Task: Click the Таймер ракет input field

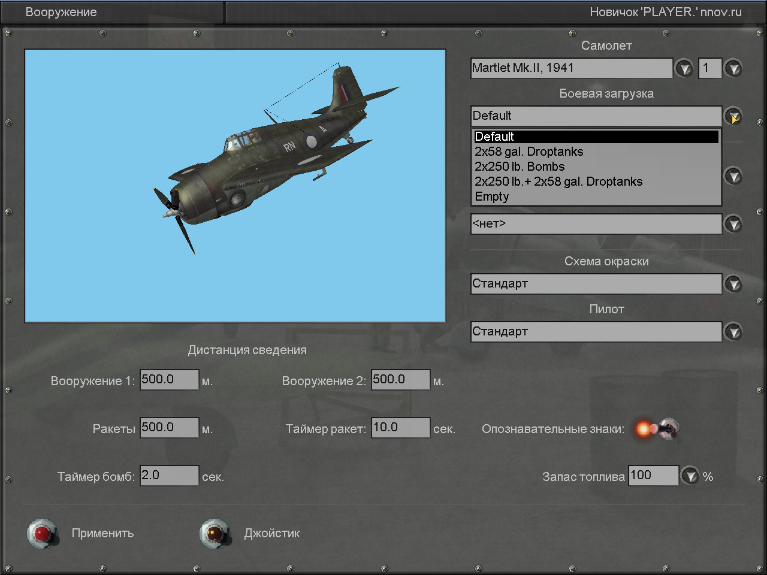Action: coord(400,428)
